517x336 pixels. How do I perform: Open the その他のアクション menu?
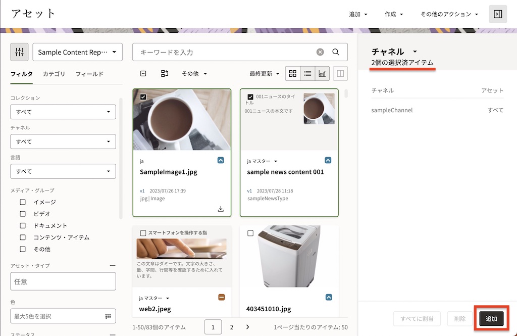click(x=449, y=14)
